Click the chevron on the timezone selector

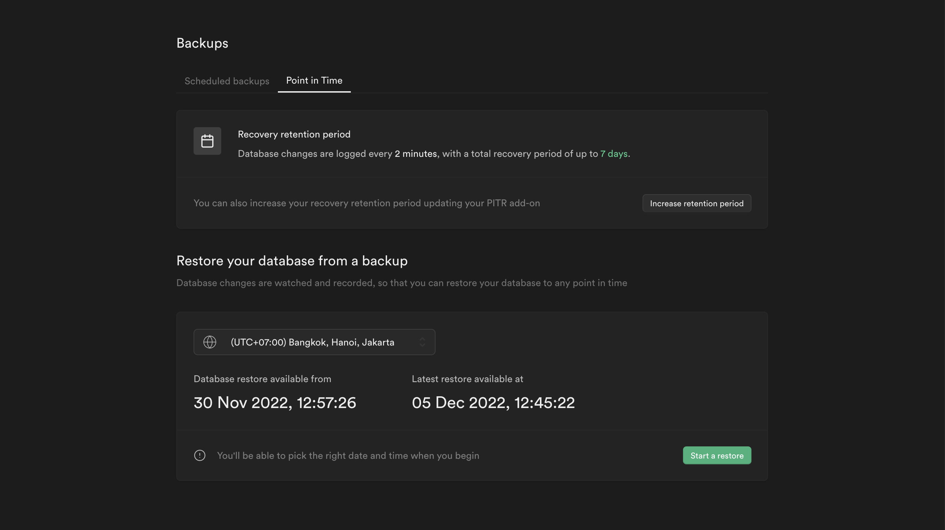pyautogui.click(x=422, y=342)
